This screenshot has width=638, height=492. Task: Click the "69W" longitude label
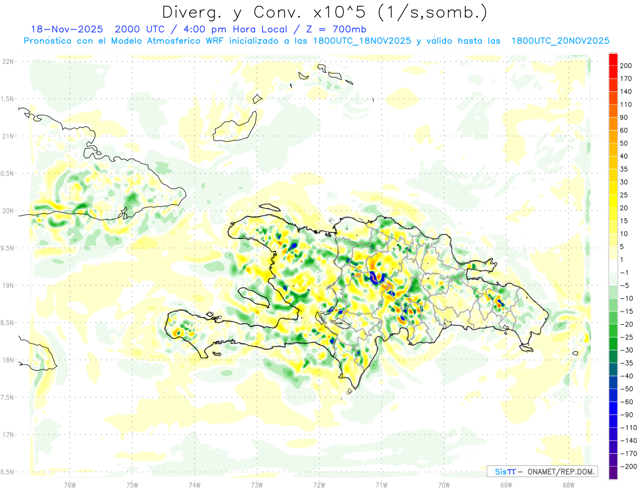(506, 485)
